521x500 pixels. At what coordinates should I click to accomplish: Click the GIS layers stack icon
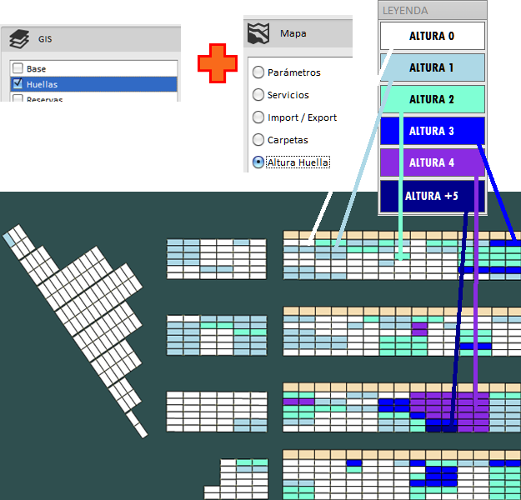[x=20, y=38]
